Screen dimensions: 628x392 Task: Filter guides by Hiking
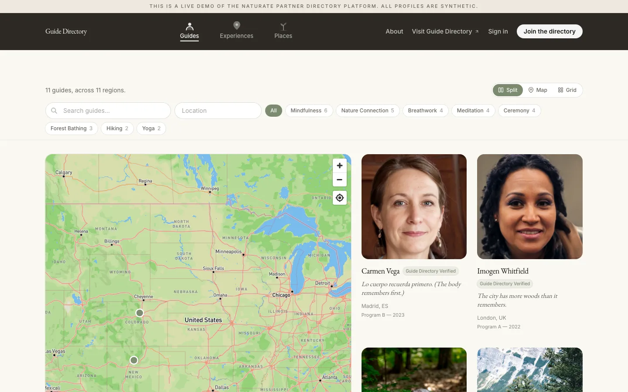(117, 128)
